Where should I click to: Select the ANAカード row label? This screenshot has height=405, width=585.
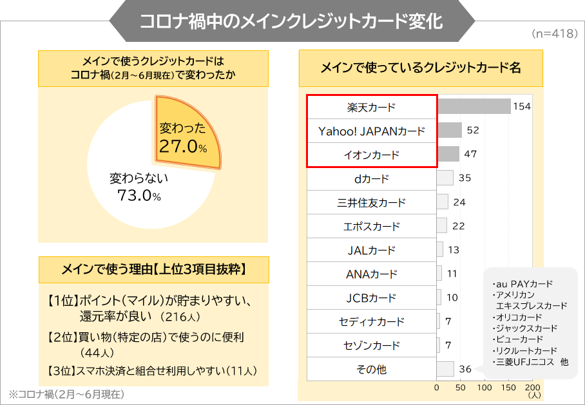pyautogui.click(x=372, y=274)
